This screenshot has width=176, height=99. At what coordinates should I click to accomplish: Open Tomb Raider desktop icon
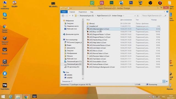5,86
